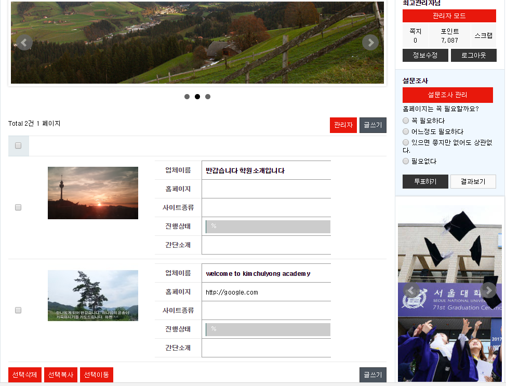Click the main slideshow previous arrow
Viewport: 506px width, 386px height.
click(24, 43)
